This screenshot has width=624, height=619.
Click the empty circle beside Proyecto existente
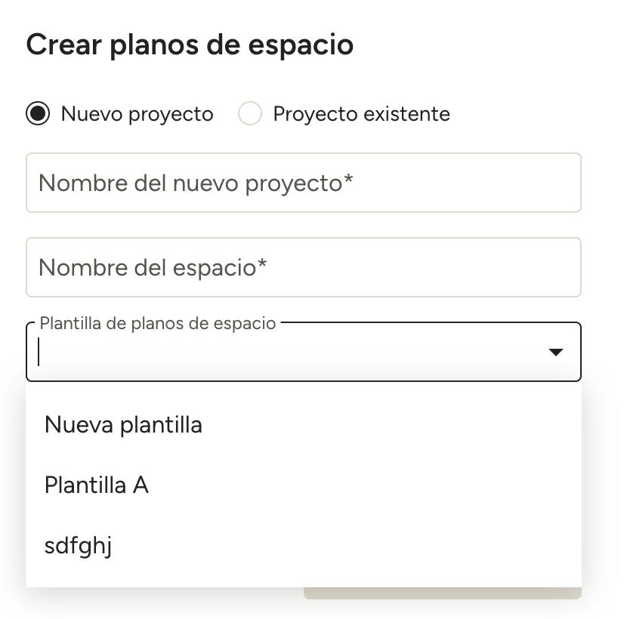click(250, 114)
